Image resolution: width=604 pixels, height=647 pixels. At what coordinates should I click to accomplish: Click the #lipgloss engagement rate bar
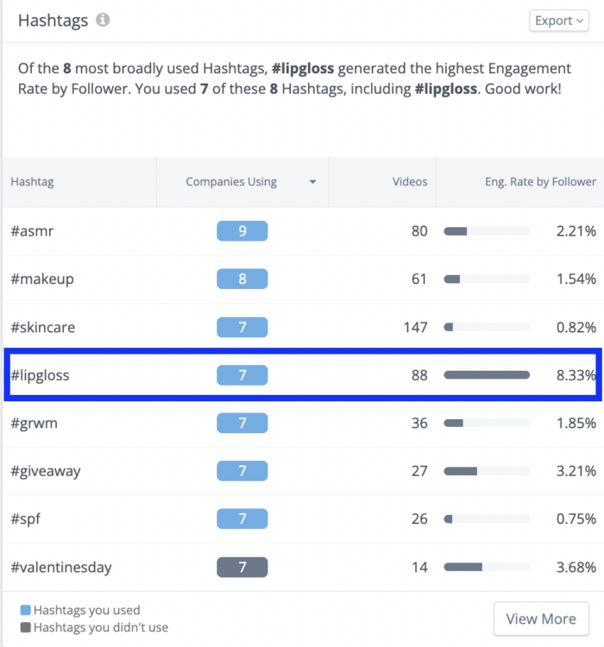coord(487,374)
